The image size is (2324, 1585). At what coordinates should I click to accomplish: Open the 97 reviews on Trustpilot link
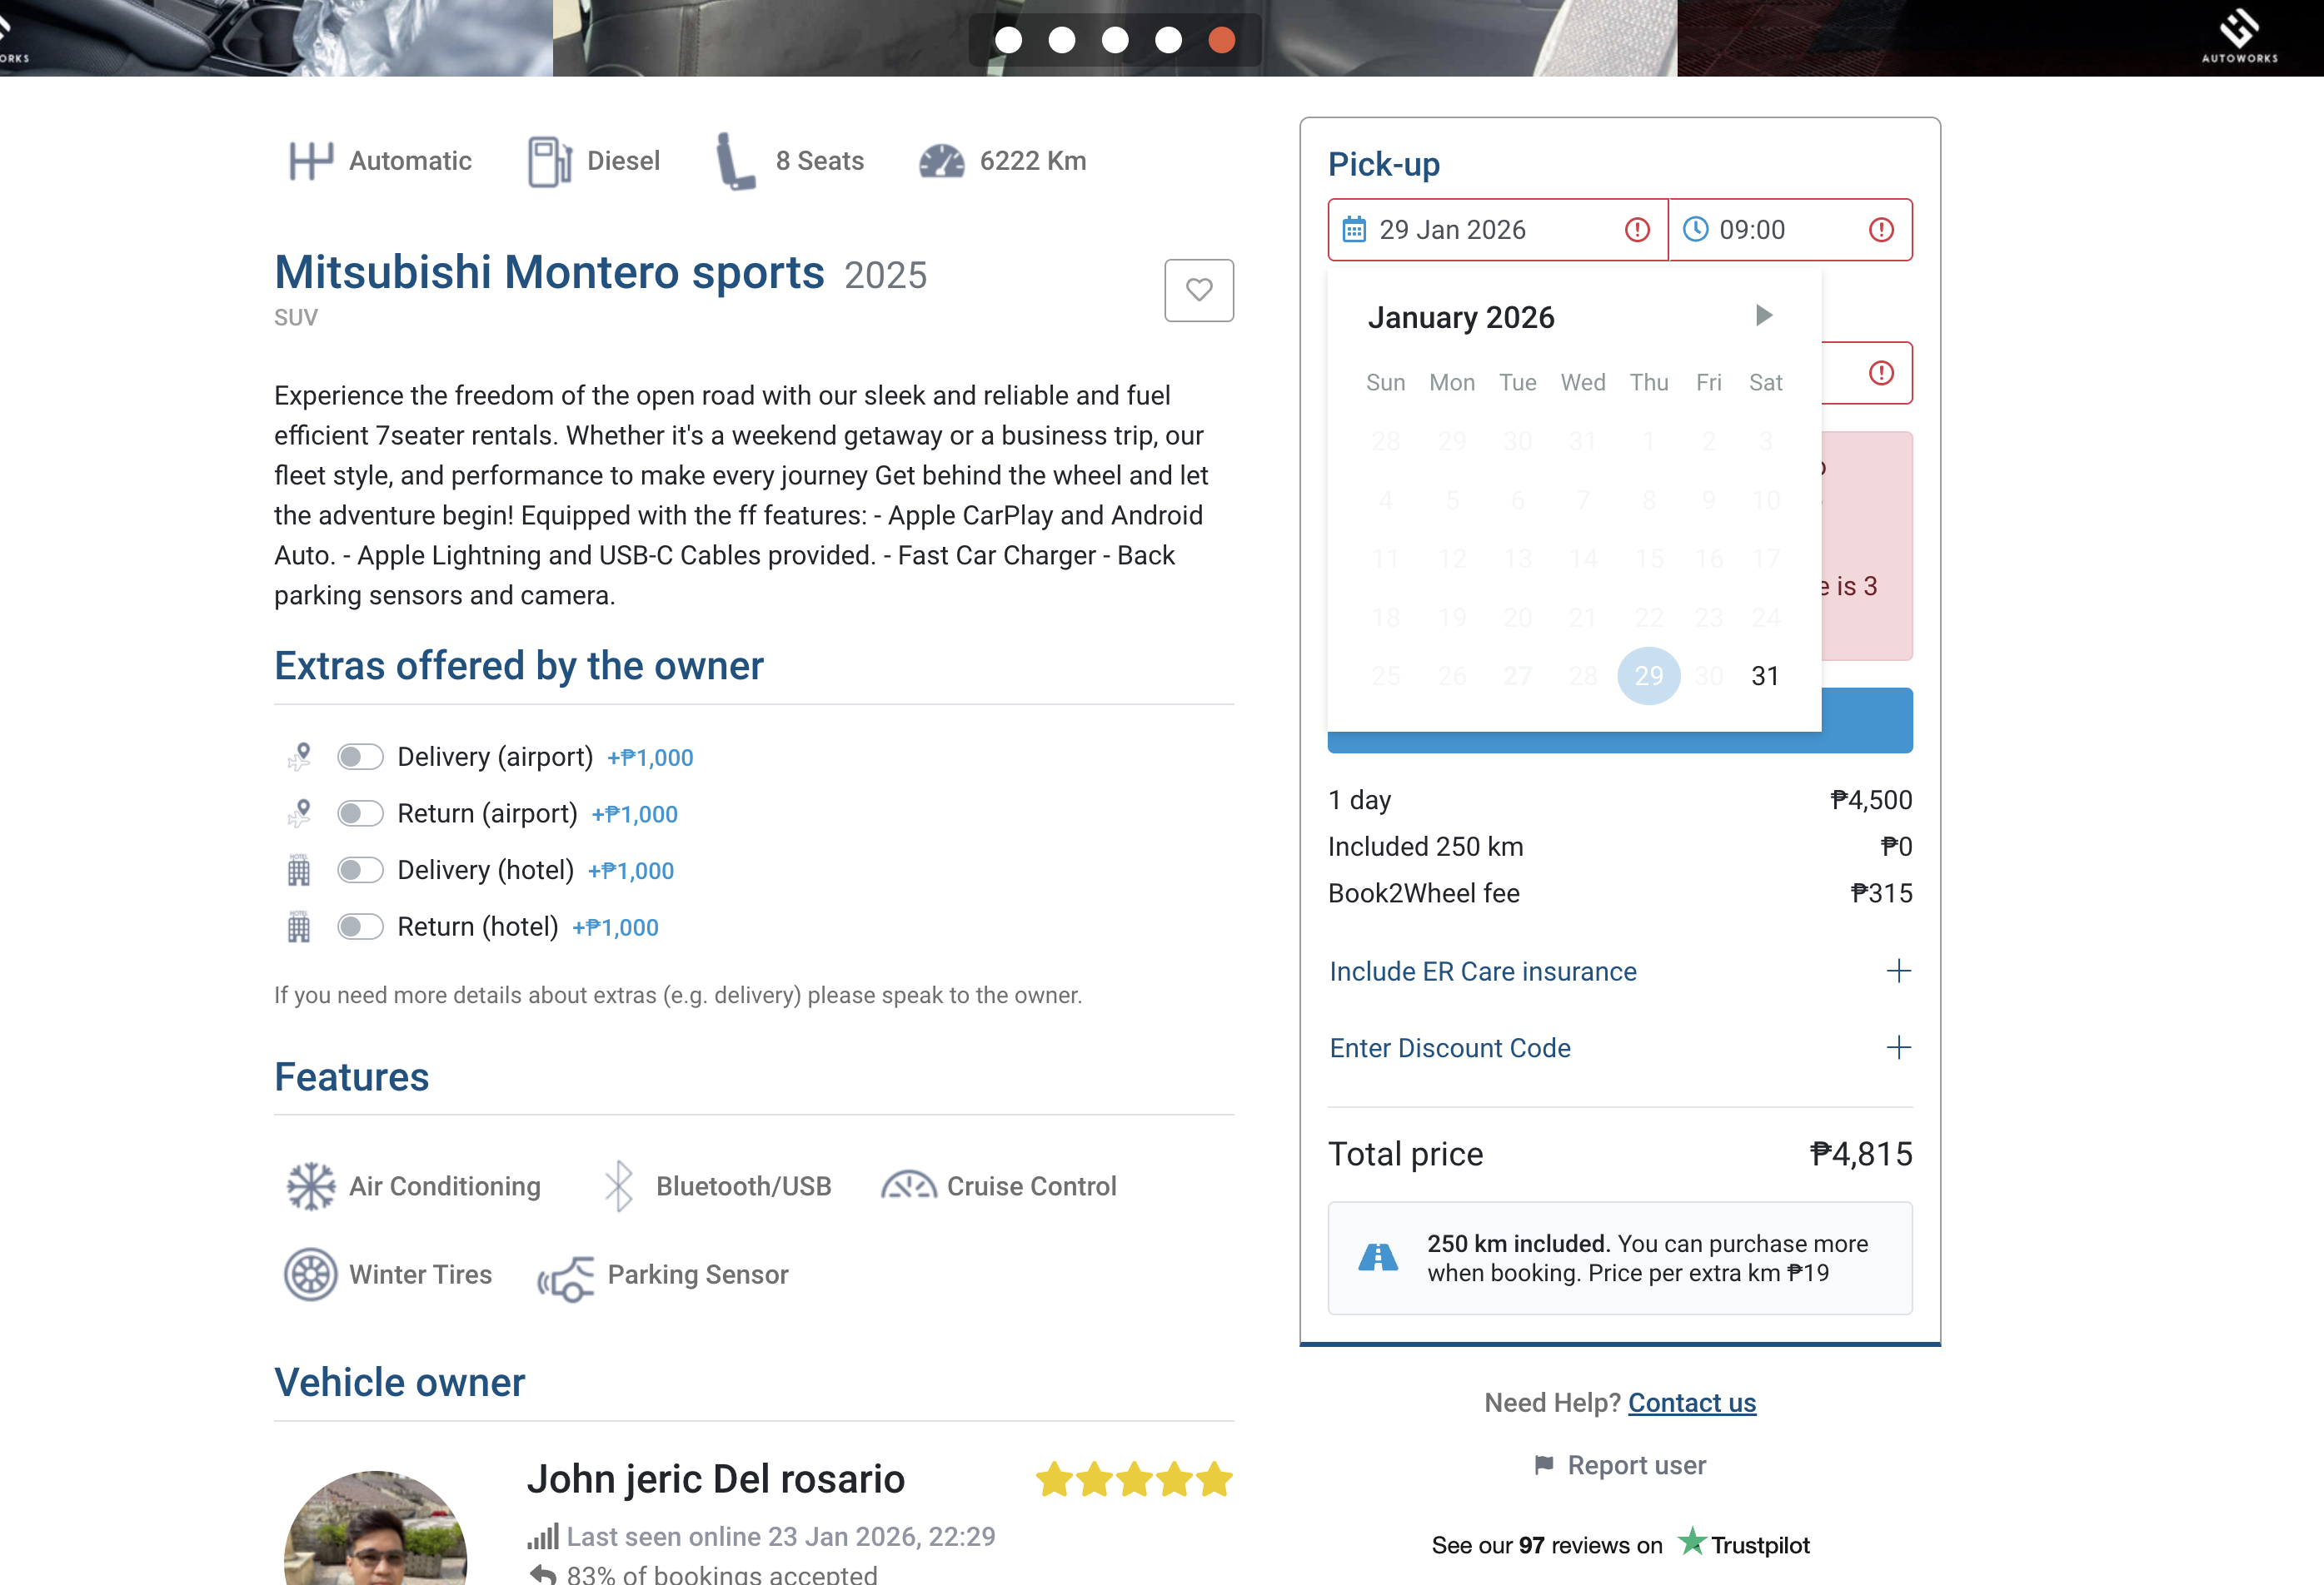(x=1621, y=1544)
